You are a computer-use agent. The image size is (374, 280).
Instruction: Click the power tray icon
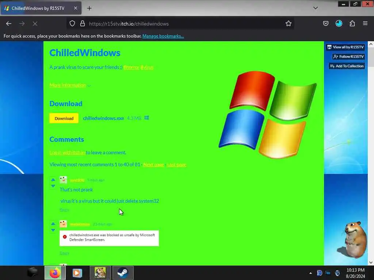tap(337, 273)
